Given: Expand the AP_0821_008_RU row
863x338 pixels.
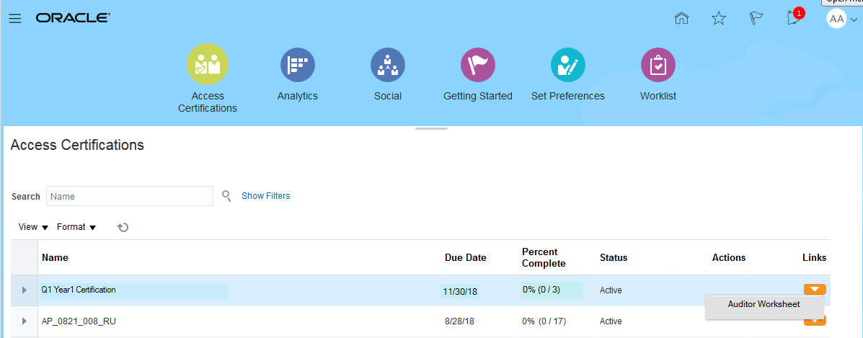Looking at the screenshot, I should click(x=25, y=321).
